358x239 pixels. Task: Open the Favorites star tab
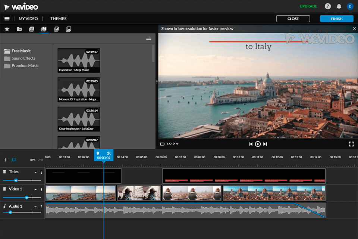7,29
